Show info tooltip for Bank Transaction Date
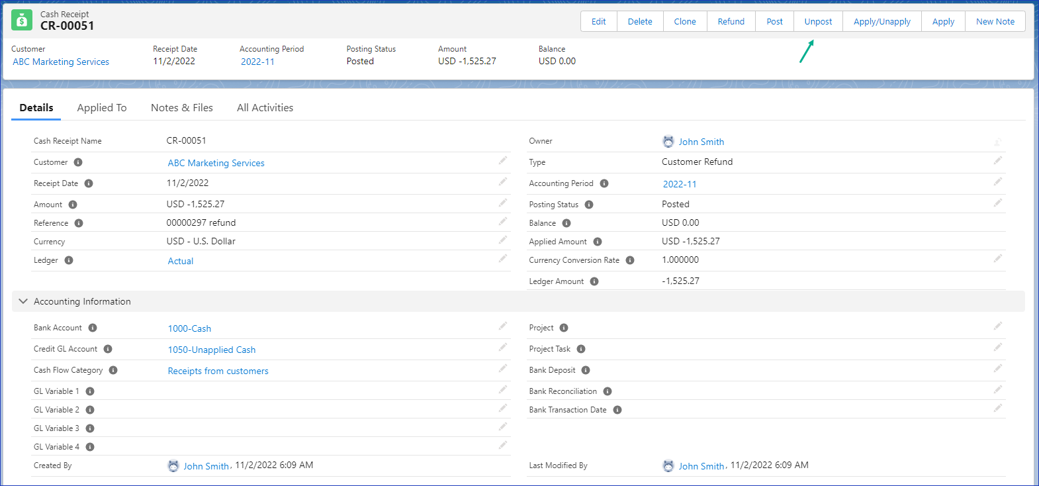Image resolution: width=1039 pixels, height=486 pixels. coord(617,410)
